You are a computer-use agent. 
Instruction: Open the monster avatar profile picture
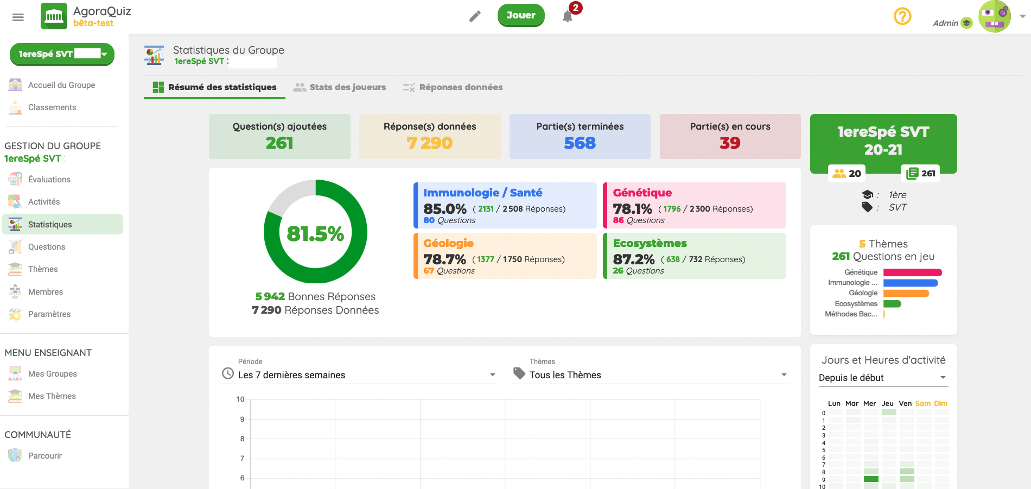994,16
